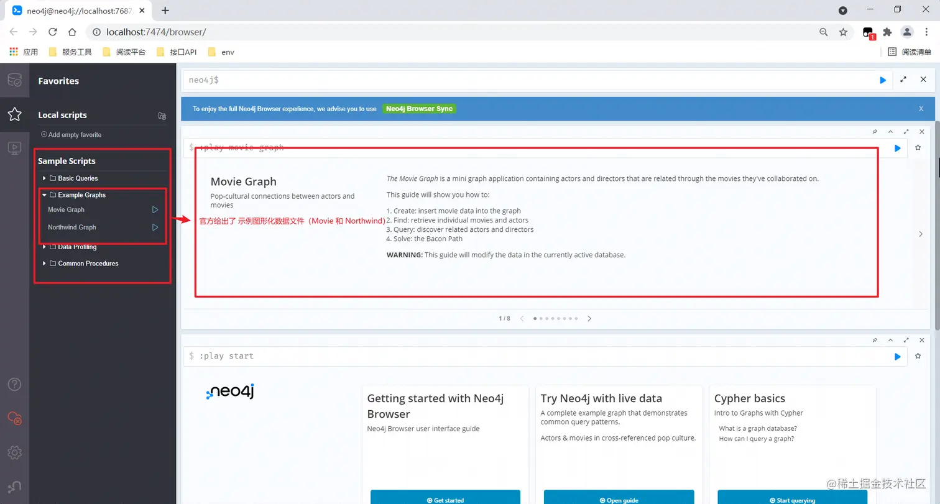Click the new folder icon beside Local scripts
This screenshot has width=940, height=504.
coord(162,116)
